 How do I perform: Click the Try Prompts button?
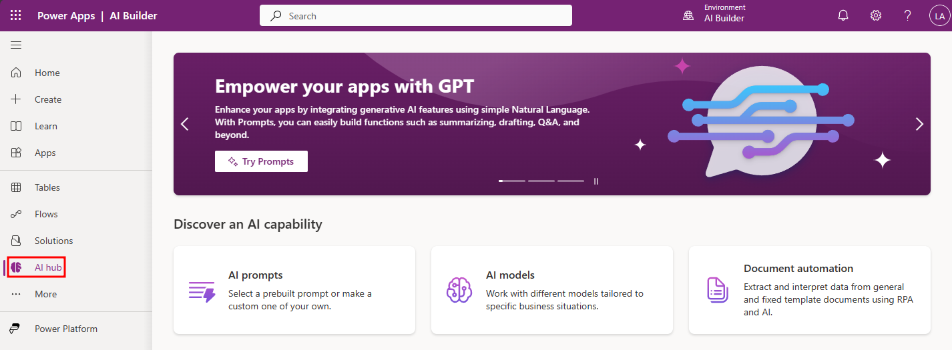[261, 161]
